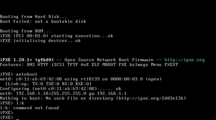Click the 'autoboot' command text
The height and width of the screenshot is (120, 216).
click(x=27, y=74)
